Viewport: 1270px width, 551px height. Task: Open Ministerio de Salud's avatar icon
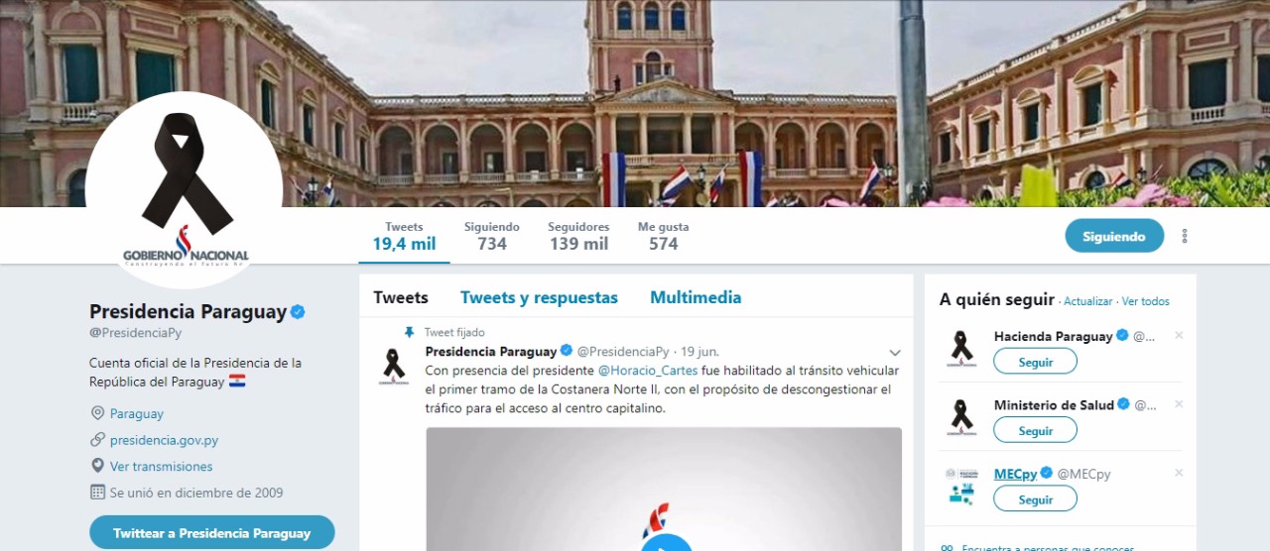961,418
